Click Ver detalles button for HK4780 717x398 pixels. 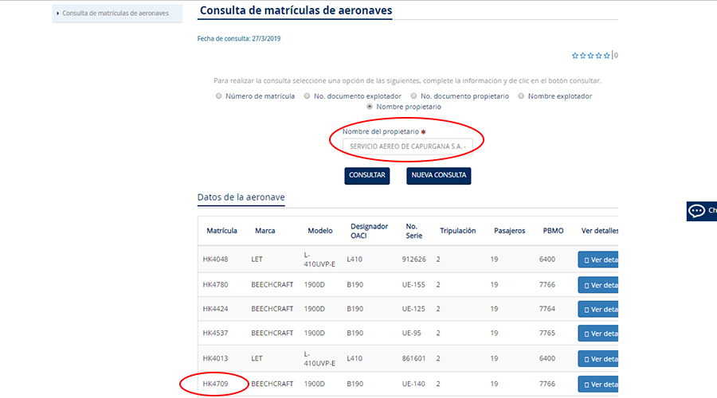598,285
